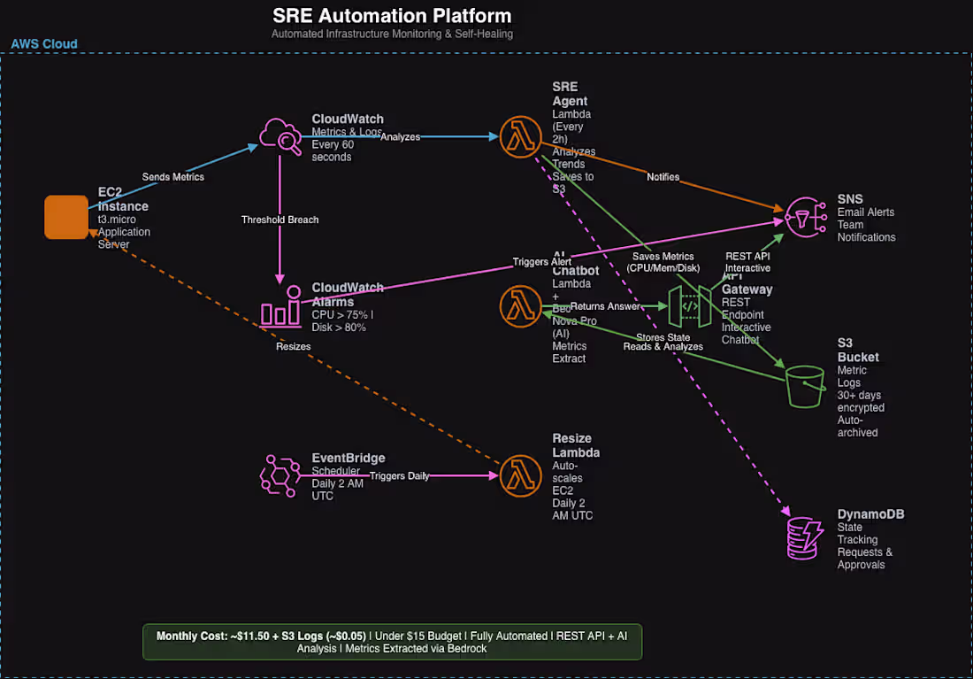Select the Automated Infrastructure Monitoring subtitle

pos(392,34)
